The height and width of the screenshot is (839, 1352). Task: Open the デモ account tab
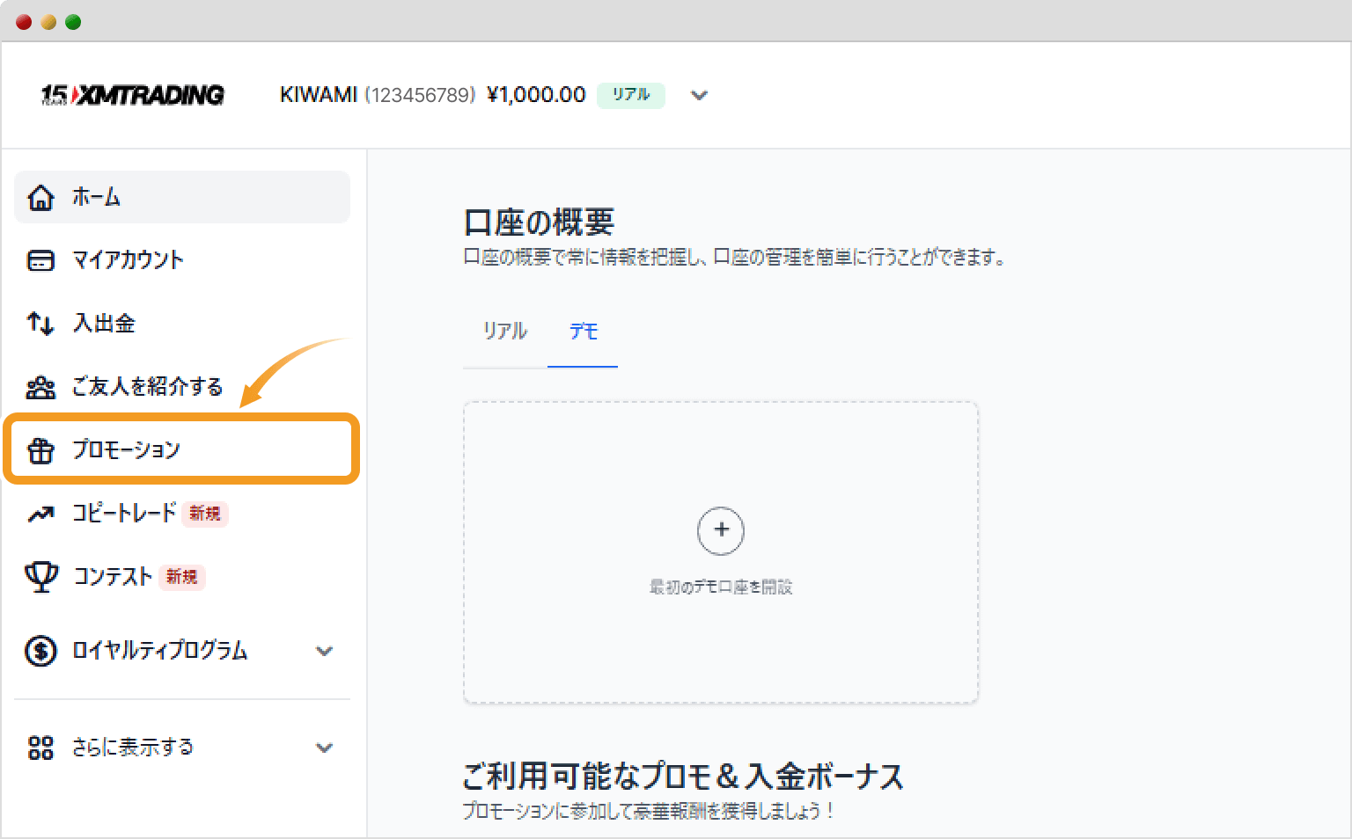(x=583, y=332)
